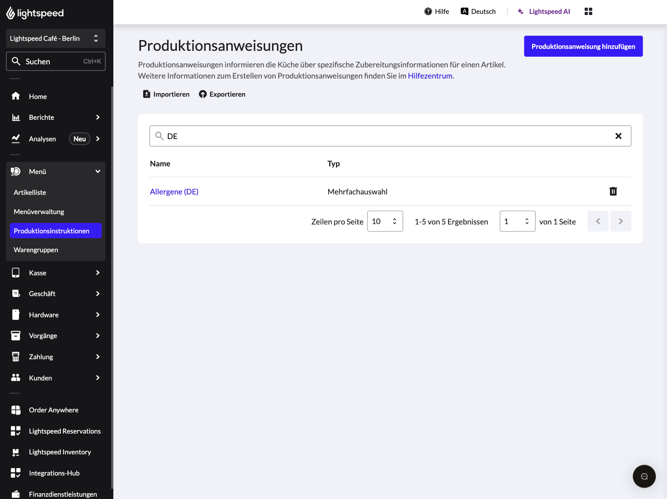Click the Suchen sidebar search box
This screenshot has width=667, height=499.
coord(56,61)
